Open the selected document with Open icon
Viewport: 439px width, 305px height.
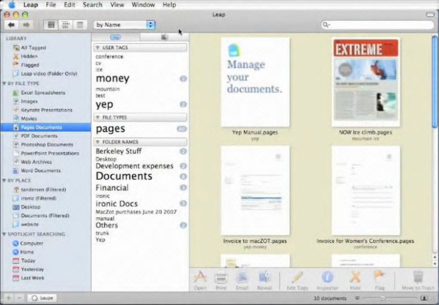tap(200, 278)
